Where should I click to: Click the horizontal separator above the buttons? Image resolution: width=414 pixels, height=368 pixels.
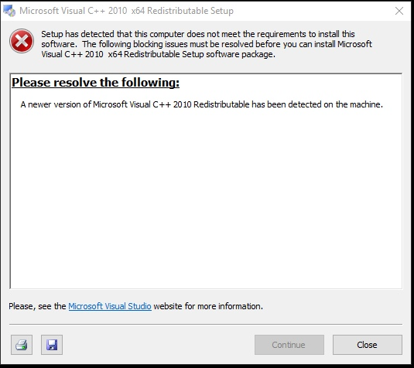206,324
